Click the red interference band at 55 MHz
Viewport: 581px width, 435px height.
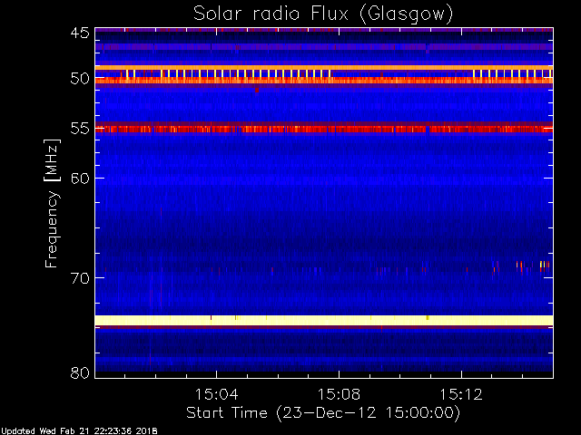point(324,129)
